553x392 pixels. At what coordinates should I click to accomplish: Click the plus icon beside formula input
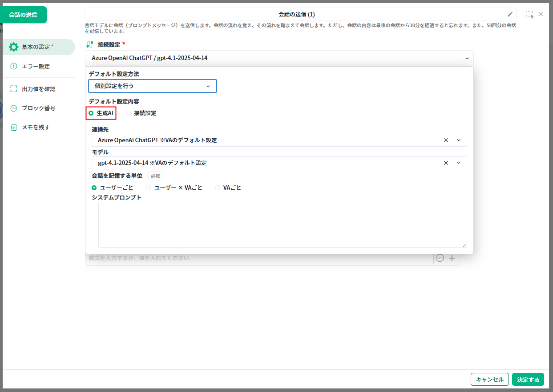pyautogui.click(x=452, y=258)
